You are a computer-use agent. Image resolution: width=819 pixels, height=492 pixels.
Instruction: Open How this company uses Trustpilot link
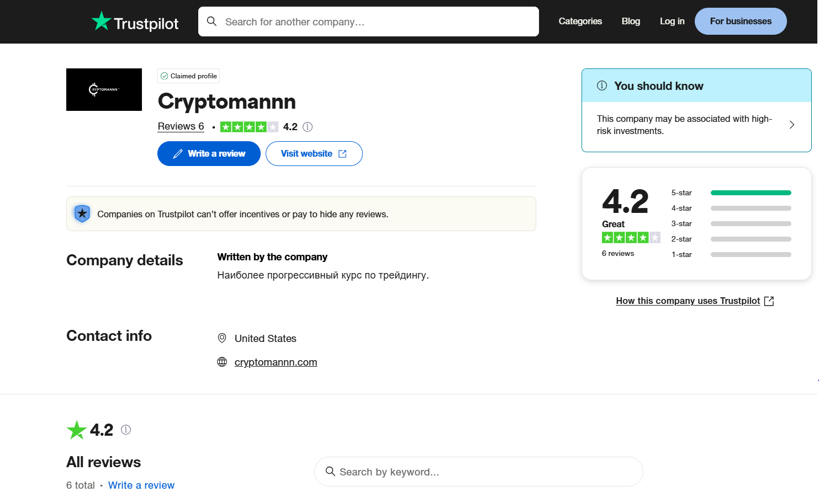tap(688, 301)
